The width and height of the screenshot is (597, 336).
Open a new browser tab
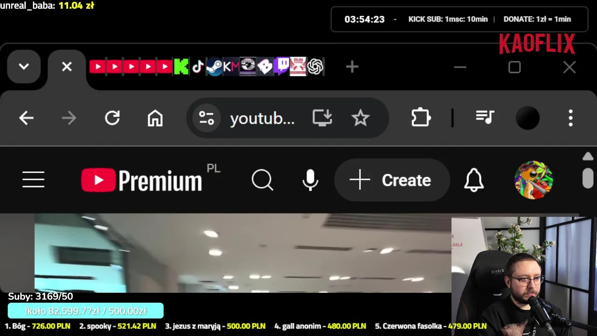352,67
